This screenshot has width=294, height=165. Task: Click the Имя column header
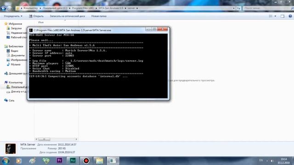pyautogui.click(x=41, y=22)
